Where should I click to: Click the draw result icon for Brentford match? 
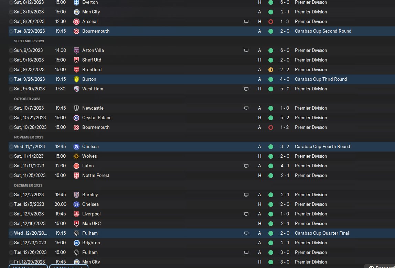[271, 69]
